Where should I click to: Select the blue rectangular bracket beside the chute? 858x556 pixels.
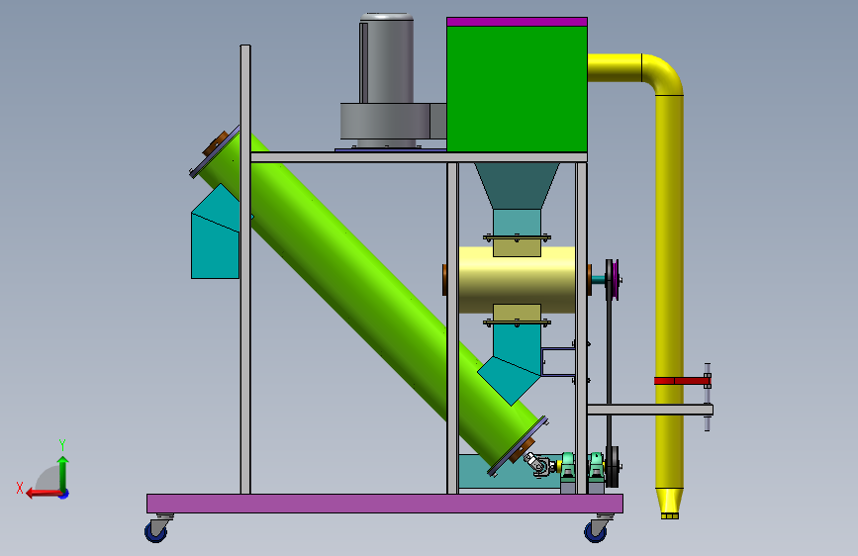click(558, 361)
